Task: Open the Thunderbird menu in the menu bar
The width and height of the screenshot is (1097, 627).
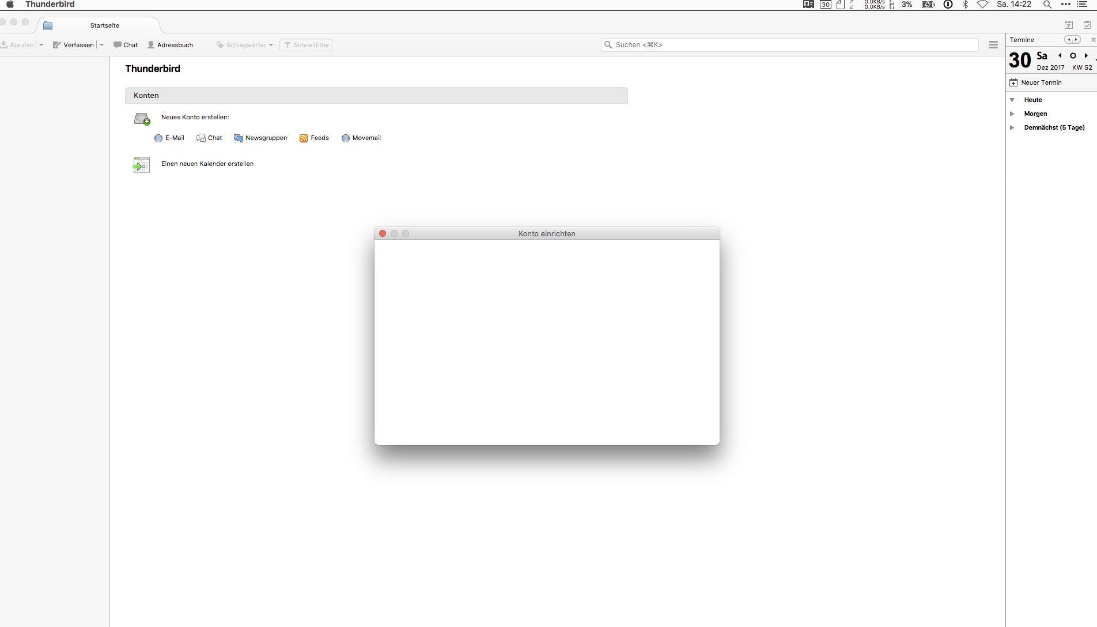Action: pos(50,4)
